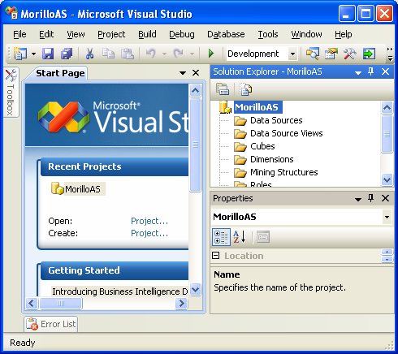Viewport: 398px width, 354px height.
Task: Click the Save All toolbar icon
Action: [67, 54]
